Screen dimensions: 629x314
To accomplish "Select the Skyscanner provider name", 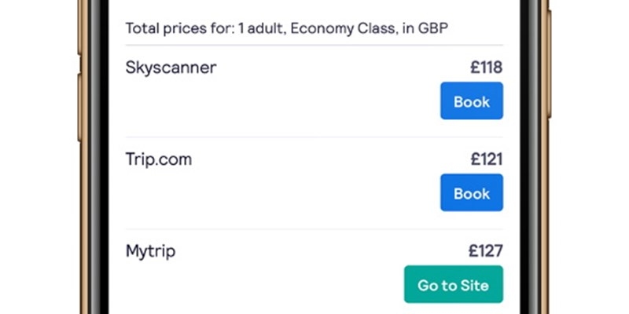I will click(x=171, y=68).
